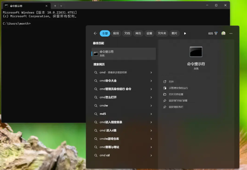Switch to the 照片 filter tab
The image size is (247, 170).
pos(174,33)
